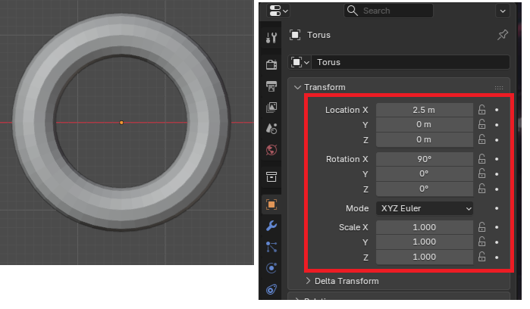Open the Modifiers wrench tab
This screenshot has width=530, height=309.
coord(271,226)
